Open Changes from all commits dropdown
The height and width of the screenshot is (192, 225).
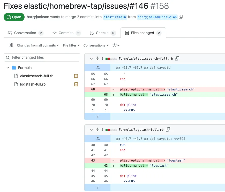coord(38,45)
